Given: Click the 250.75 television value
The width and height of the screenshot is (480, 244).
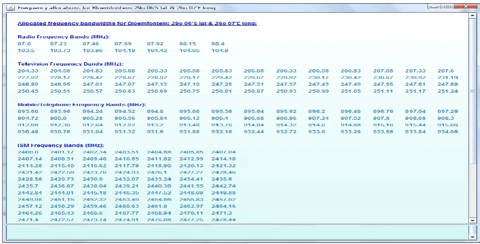Looking at the screenshot, I should 190,91.
